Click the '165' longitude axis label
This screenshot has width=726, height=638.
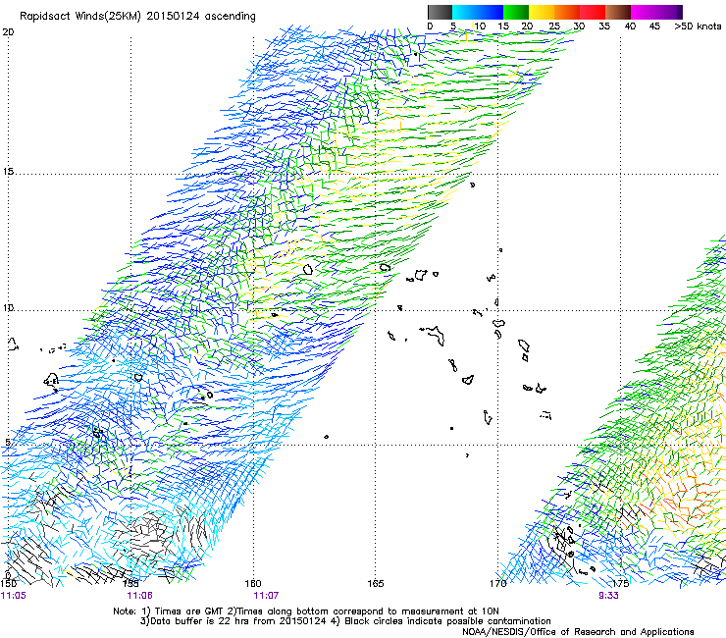[x=376, y=583]
